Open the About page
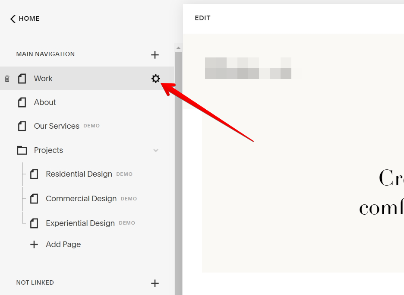This screenshot has width=404, height=295. pyautogui.click(x=44, y=102)
